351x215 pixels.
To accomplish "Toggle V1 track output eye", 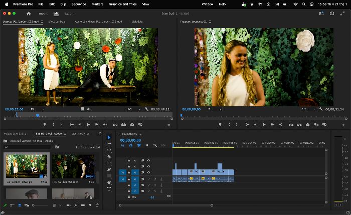I will [148, 172].
